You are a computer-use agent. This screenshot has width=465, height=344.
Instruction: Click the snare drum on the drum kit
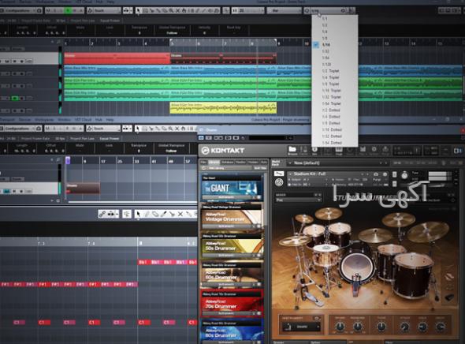coord(326,256)
